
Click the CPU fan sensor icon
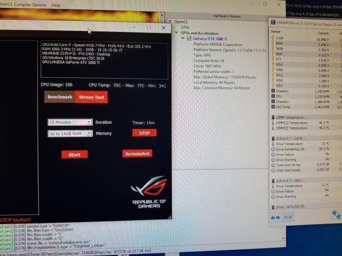273,95
